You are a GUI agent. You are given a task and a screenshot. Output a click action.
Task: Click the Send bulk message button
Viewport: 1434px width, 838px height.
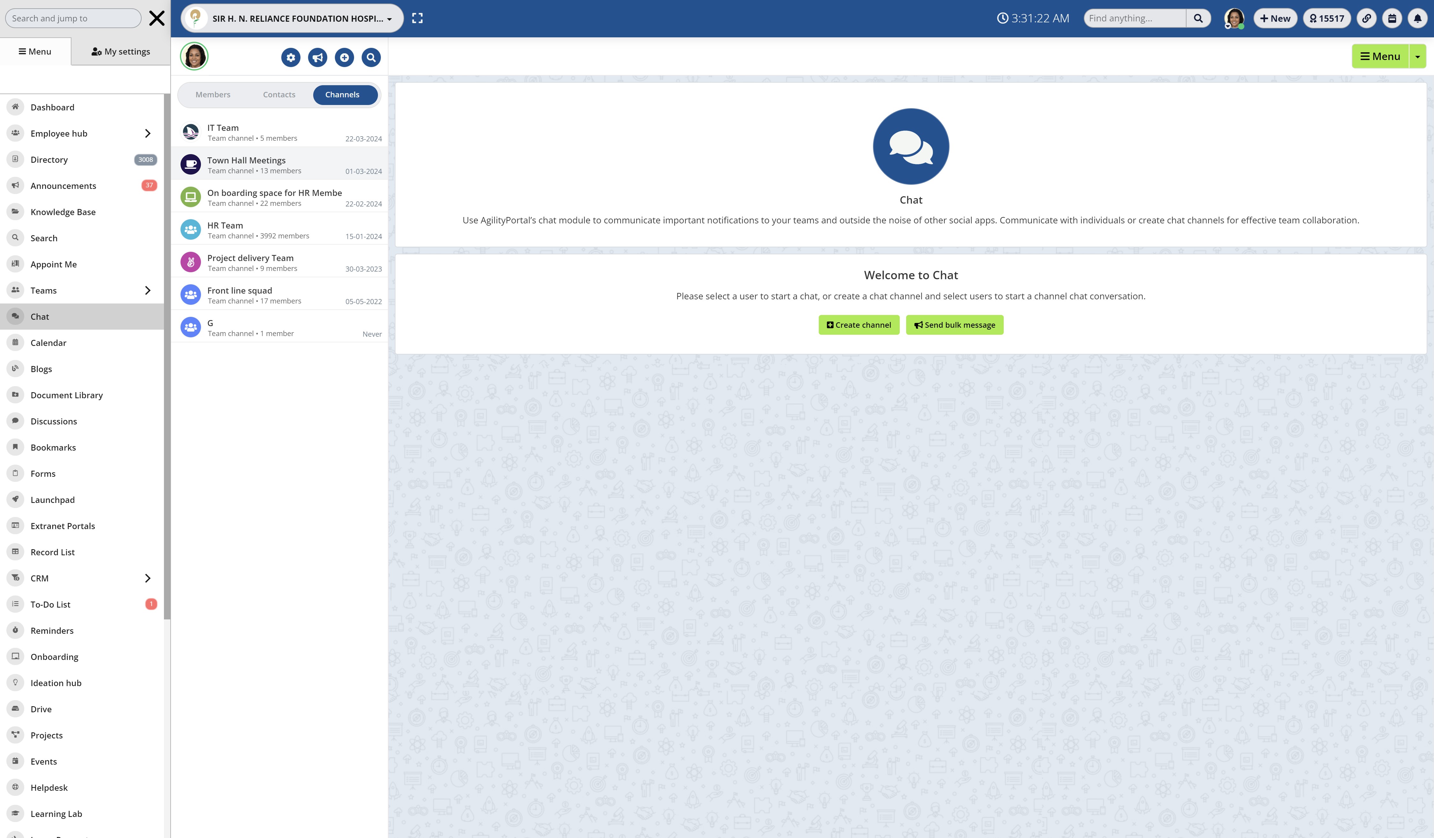tap(954, 325)
